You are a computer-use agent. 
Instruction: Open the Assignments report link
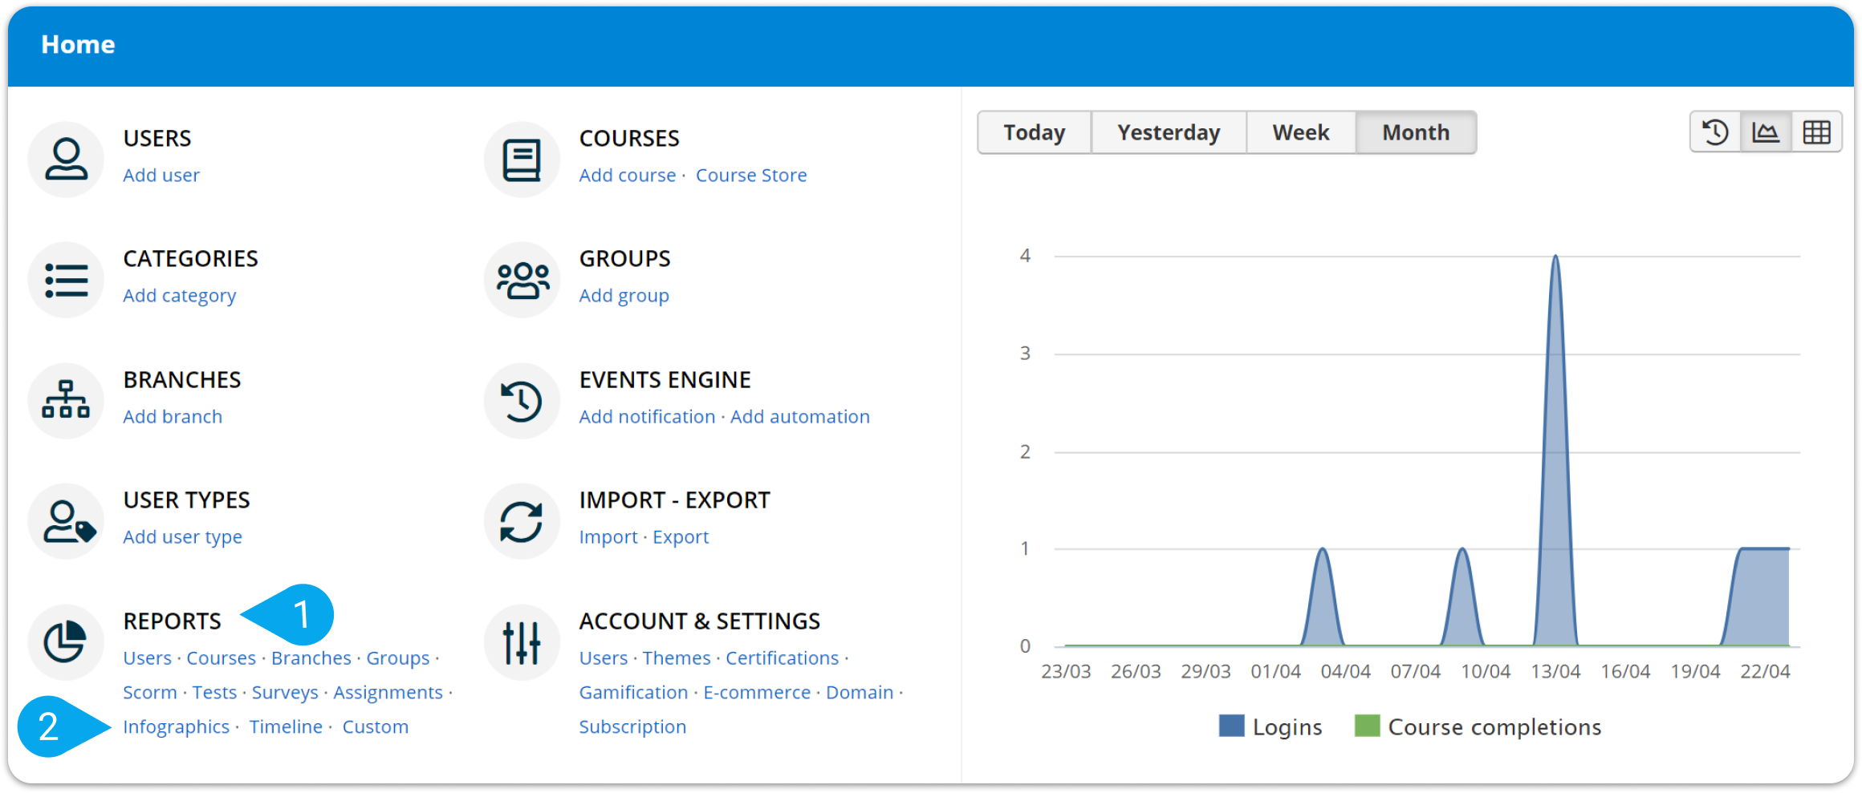388,693
